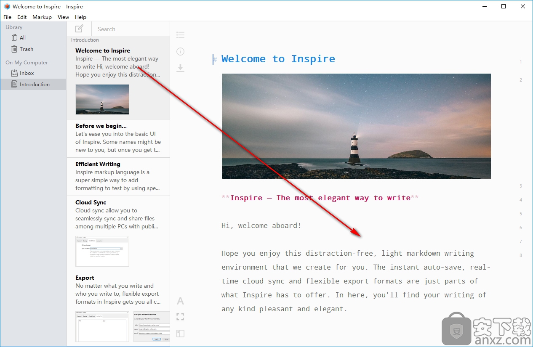533x347 pixels.
Task: Click the paragraph starting Hope you enjoy
Action: click(356, 281)
